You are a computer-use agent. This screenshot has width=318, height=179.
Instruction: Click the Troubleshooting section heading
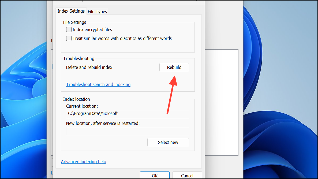(x=78, y=58)
